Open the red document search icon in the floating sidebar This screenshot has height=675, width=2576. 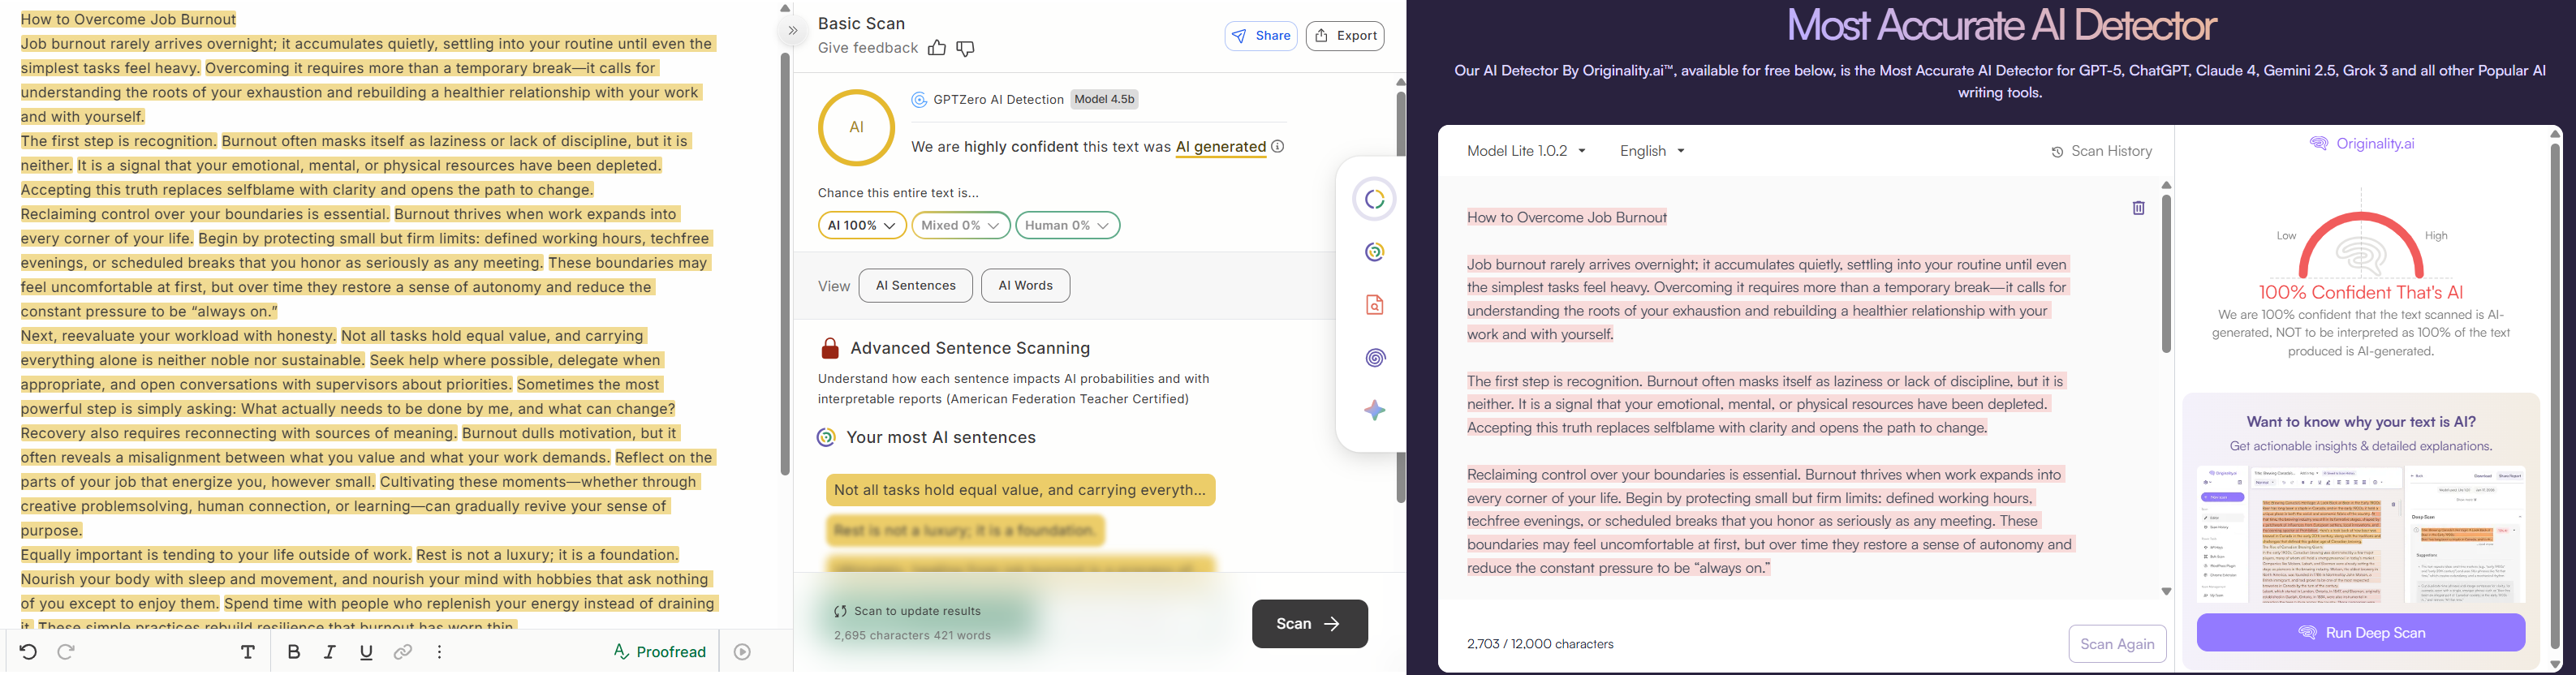point(1375,305)
